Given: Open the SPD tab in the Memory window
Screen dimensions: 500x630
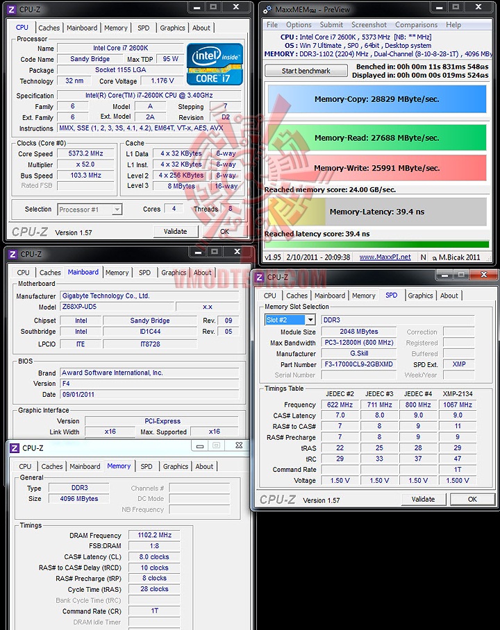Looking at the screenshot, I should pyautogui.click(x=147, y=466).
